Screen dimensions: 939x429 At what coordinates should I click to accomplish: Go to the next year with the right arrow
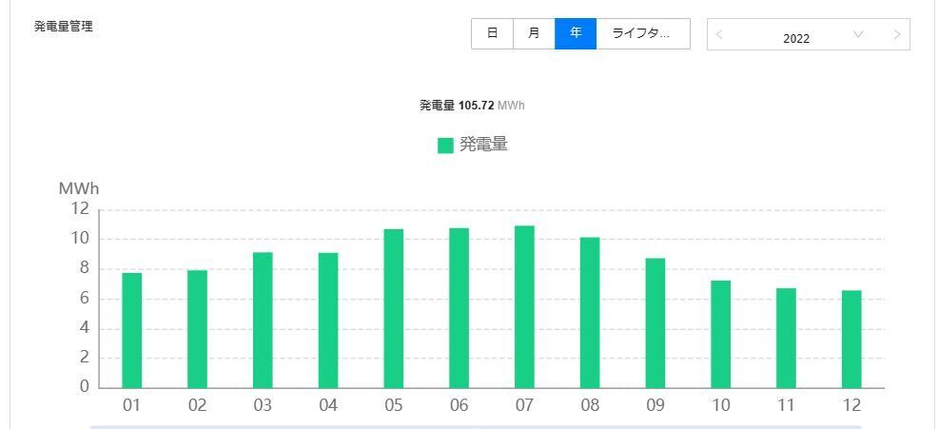(x=896, y=35)
